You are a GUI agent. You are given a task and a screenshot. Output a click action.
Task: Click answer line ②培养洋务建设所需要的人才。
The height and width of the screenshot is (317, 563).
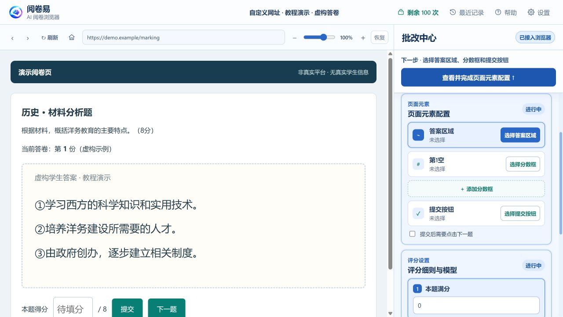click(x=106, y=229)
